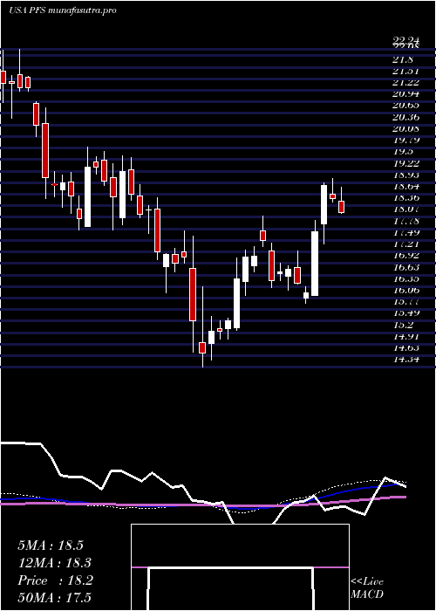
Task: Click the 18.36 price axis label
Action: pos(405,197)
